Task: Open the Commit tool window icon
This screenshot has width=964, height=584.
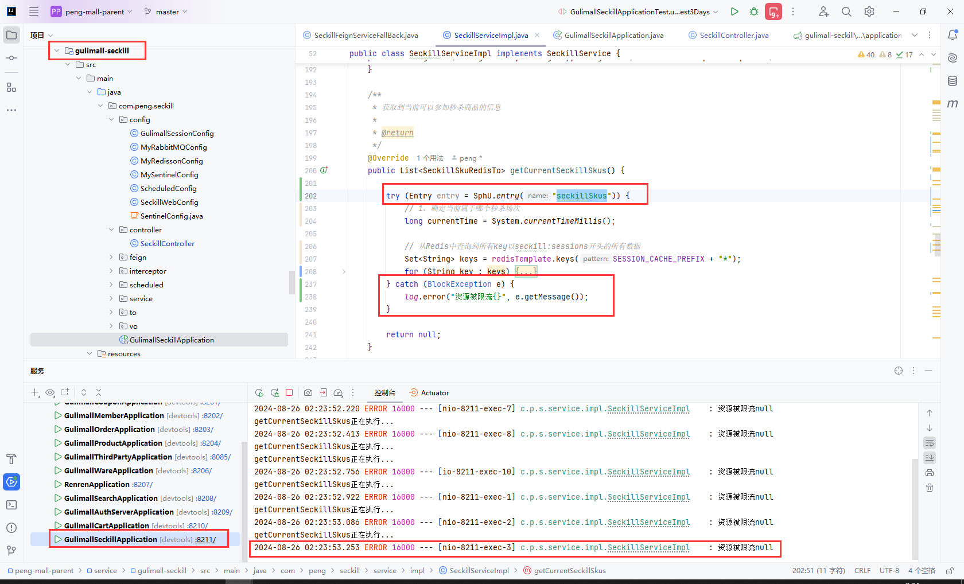Action: click(x=11, y=58)
